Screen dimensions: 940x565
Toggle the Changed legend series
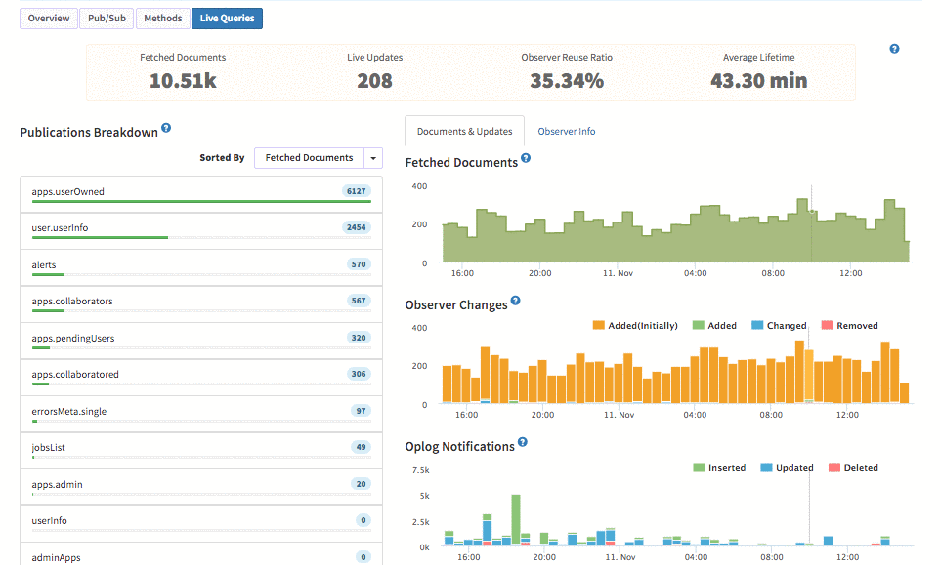779,326
